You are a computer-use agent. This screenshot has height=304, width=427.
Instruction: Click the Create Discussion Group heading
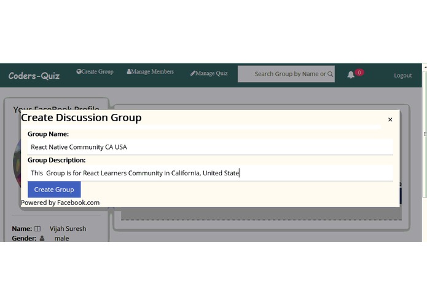81,118
